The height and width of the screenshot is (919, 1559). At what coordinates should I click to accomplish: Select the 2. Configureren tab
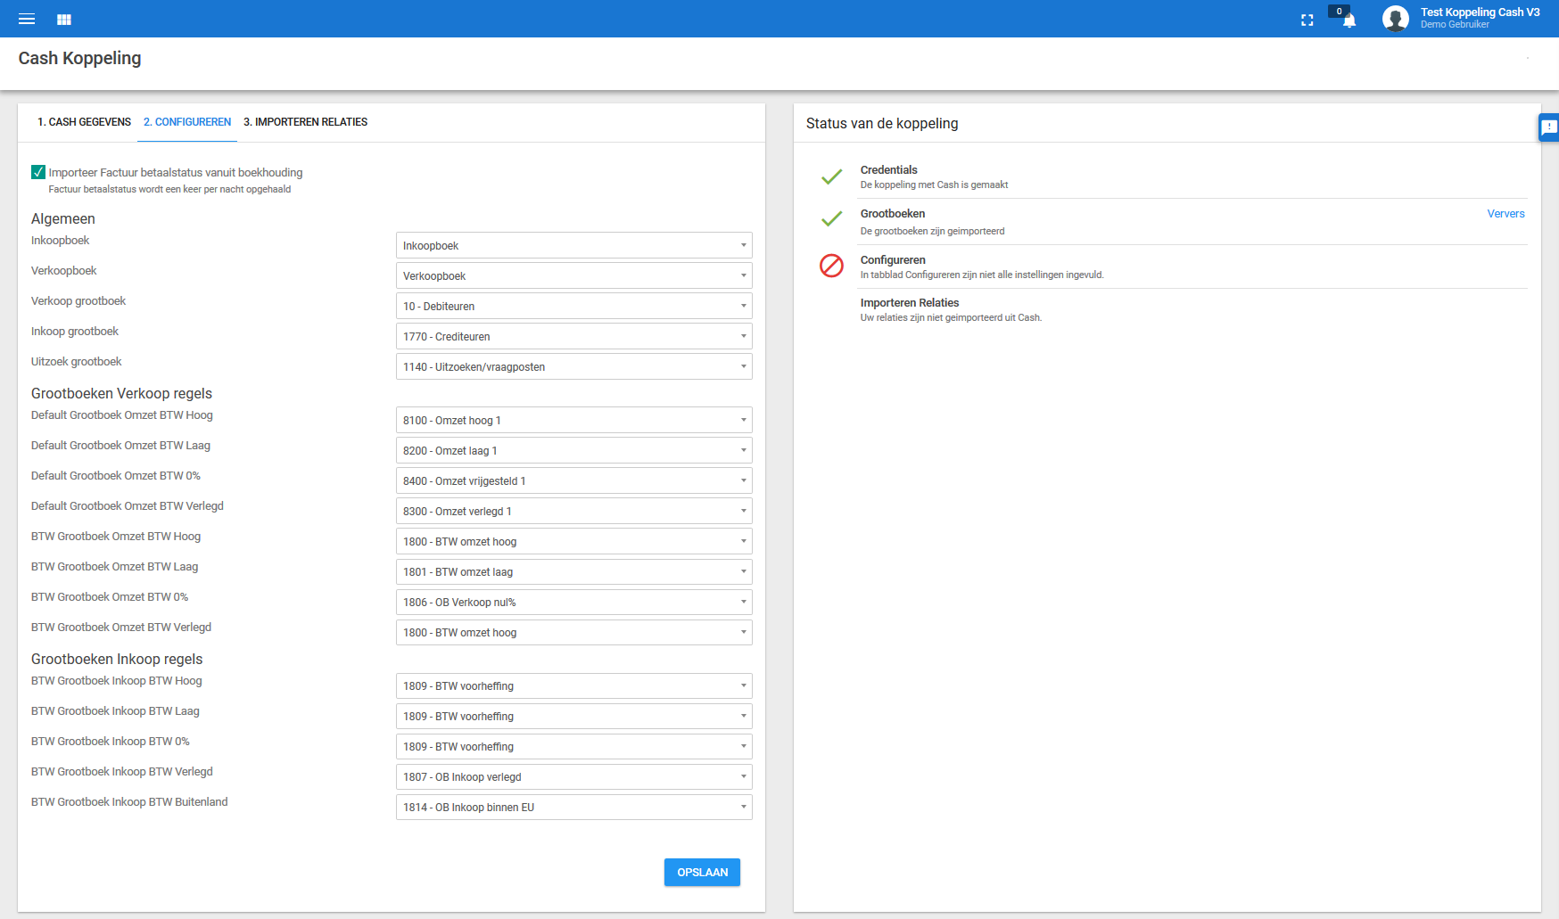187,122
